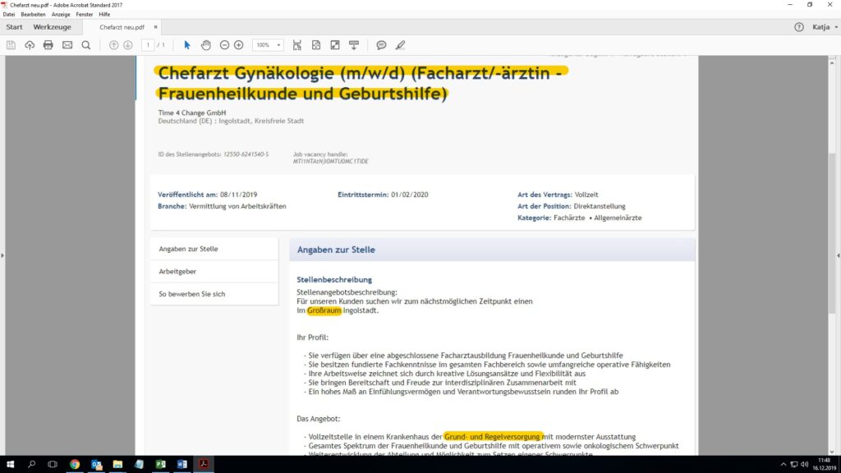
Task: Click inside the page number field
Action: click(149, 45)
